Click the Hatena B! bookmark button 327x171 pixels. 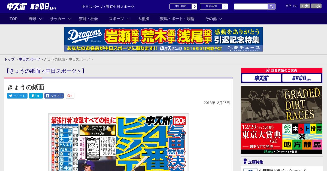pos(36,96)
